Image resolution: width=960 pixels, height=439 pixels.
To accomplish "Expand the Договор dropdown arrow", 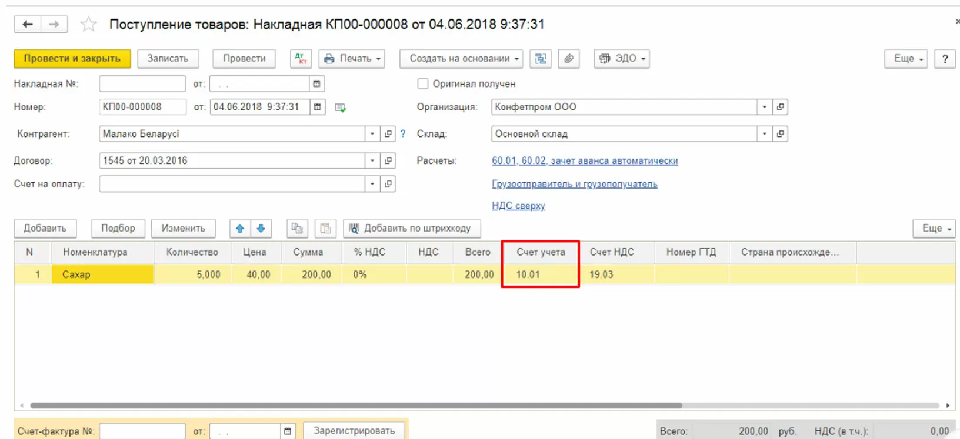I will click(x=372, y=160).
